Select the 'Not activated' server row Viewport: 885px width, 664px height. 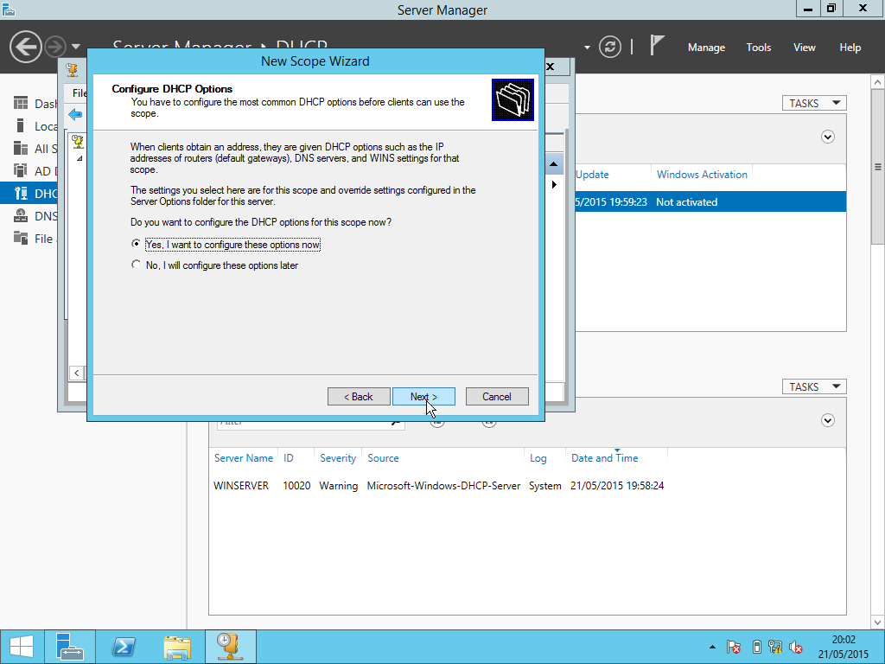[710, 201]
